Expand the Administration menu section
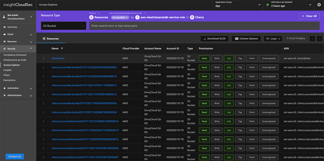The height and width of the screenshot is (161, 324). click(31, 96)
